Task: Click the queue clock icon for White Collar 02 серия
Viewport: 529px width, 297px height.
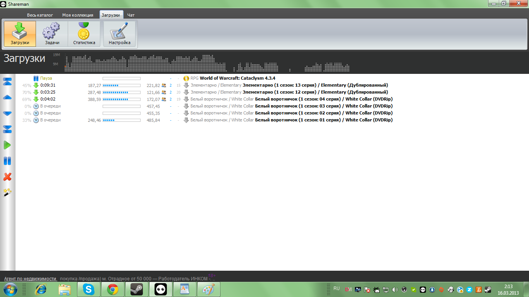Action: (36, 113)
